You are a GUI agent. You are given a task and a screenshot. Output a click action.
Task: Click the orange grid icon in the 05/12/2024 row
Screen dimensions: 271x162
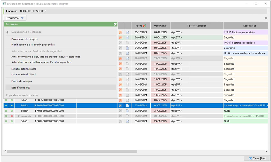[121, 32]
